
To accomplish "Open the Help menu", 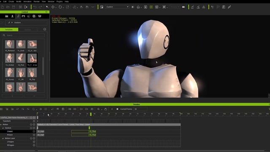I will pos(67,2).
